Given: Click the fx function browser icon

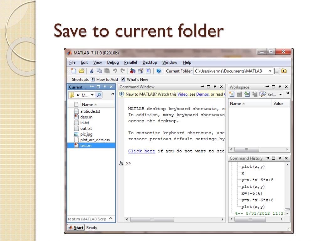Looking at the screenshot, I should pyautogui.click(x=121, y=163).
